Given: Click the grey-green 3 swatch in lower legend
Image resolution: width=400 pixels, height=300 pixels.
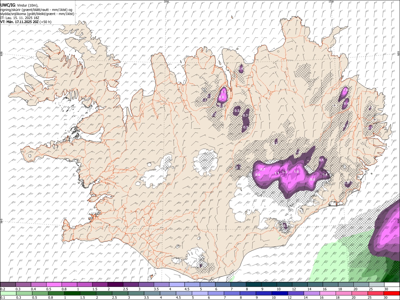Looking at the screenshot, I should pos(136,293).
